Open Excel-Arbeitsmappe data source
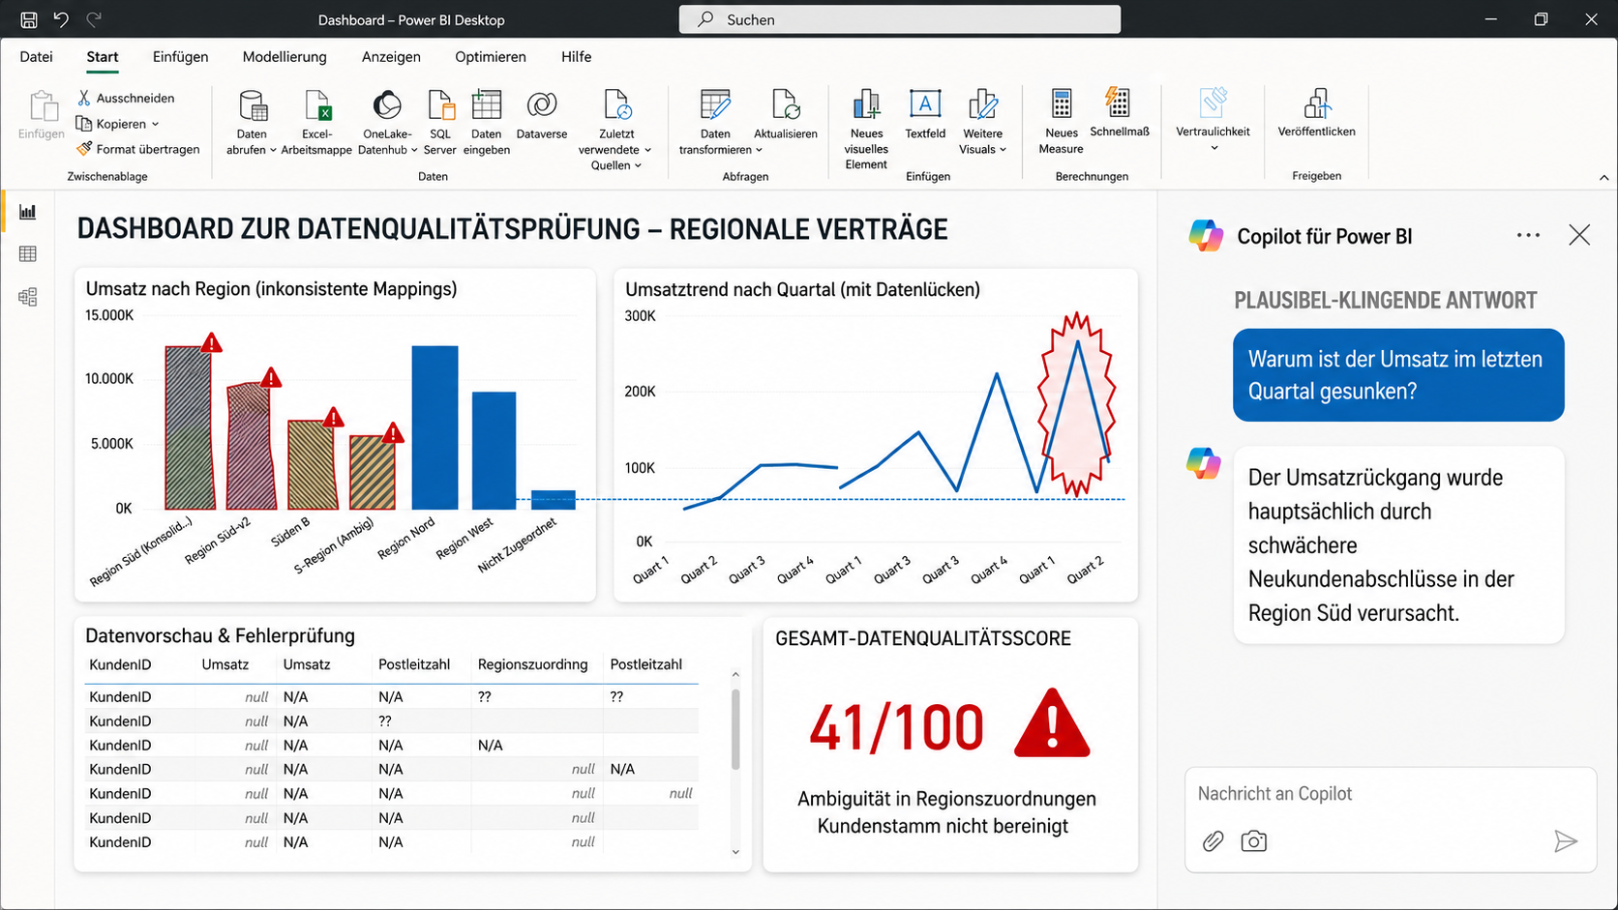 click(316, 122)
